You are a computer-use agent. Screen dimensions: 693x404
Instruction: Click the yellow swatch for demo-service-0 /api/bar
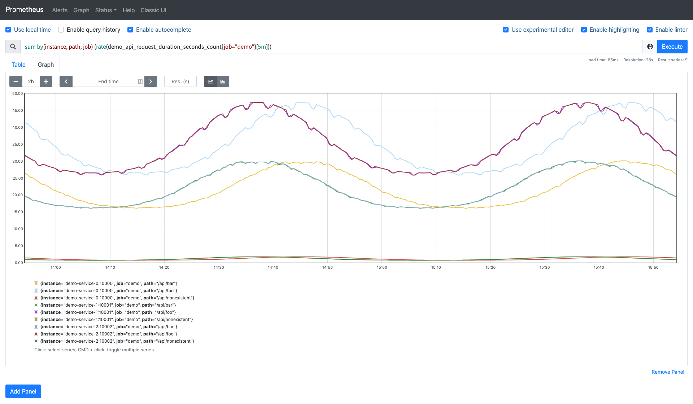click(x=36, y=284)
